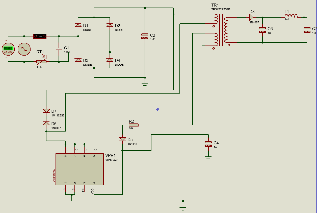Select the D7 zener diode symbol
This screenshot has height=213, width=317.
(x=46, y=111)
